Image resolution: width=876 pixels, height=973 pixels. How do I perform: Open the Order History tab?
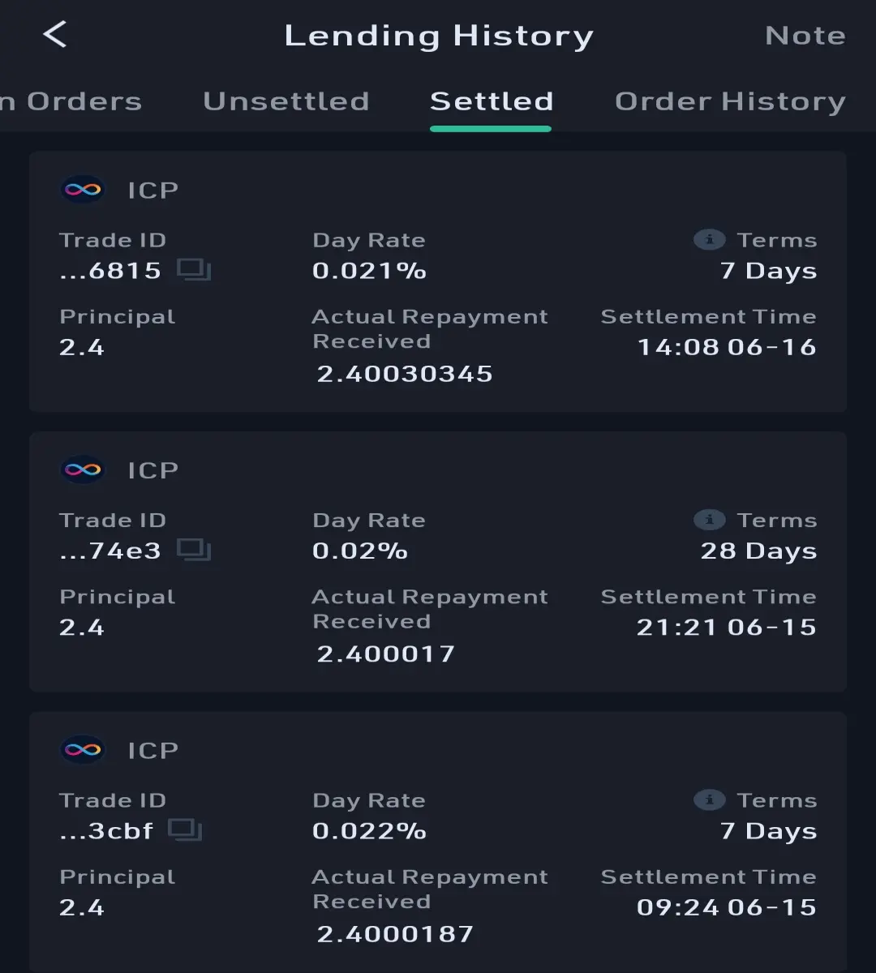[x=730, y=101]
